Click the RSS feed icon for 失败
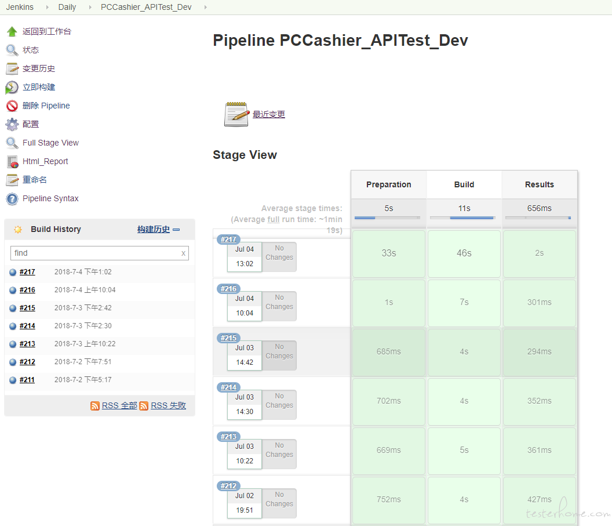 [144, 406]
